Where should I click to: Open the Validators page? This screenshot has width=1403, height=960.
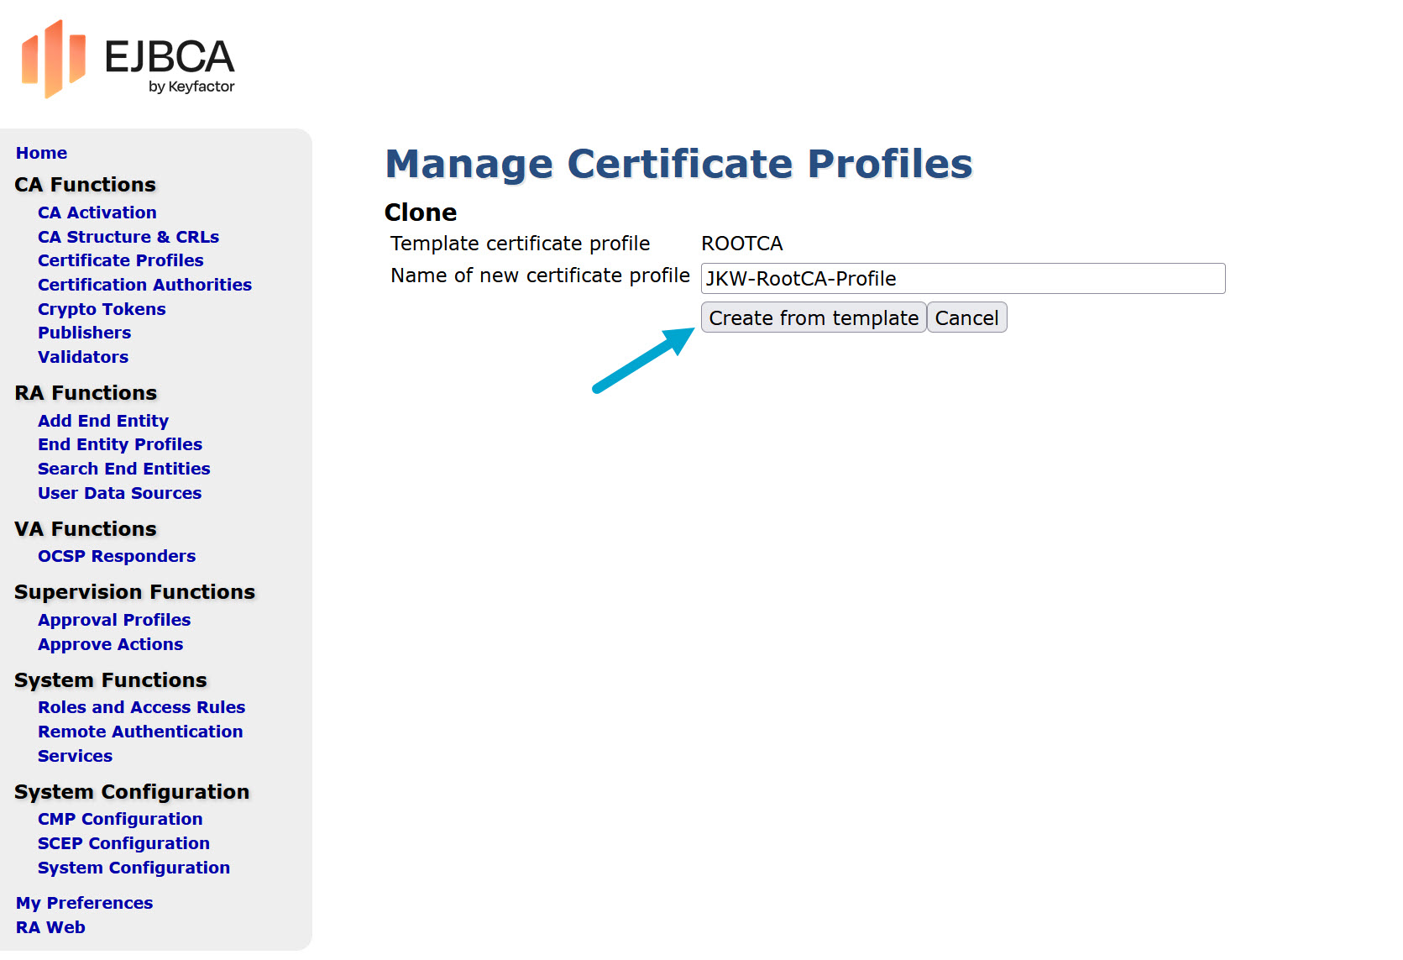point(82,357)
